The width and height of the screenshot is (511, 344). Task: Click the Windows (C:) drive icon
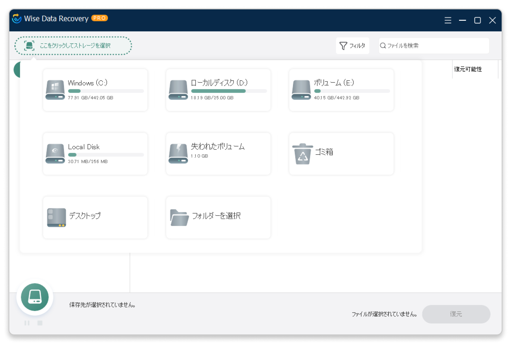[55, 90]
